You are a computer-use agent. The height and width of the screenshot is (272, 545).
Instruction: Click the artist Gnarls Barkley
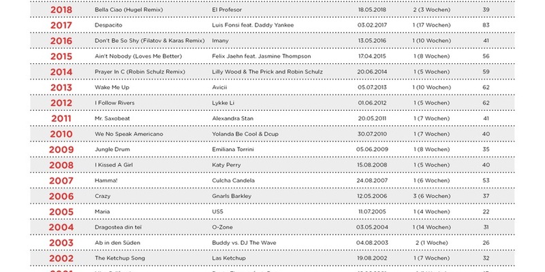[x=232, y=197]
